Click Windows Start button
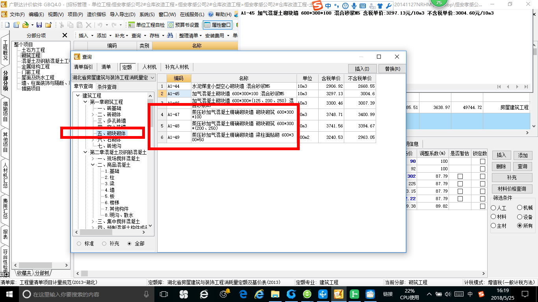Viewport: 538px width, 302px height. [9, 294]
